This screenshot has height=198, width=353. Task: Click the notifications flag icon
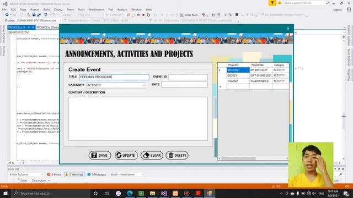point(272,3)
